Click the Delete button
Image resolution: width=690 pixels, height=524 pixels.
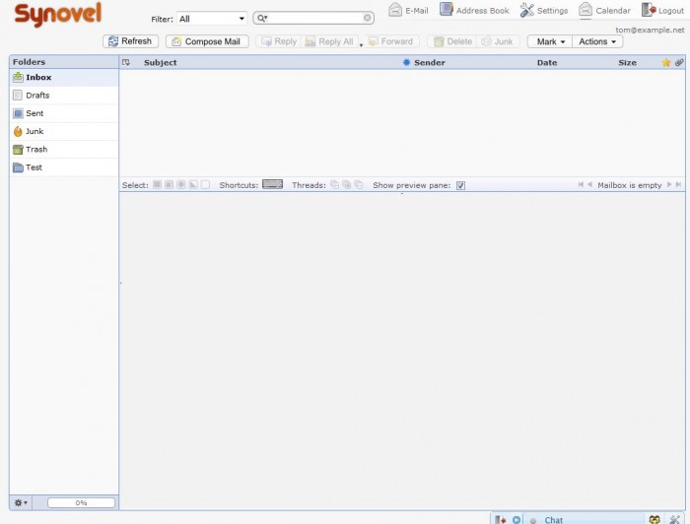click(452, 41)
